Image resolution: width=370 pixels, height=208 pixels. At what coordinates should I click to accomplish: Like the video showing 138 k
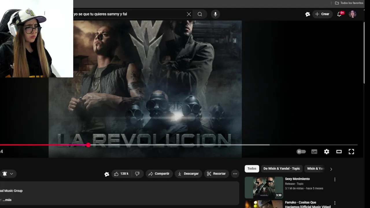121,174
